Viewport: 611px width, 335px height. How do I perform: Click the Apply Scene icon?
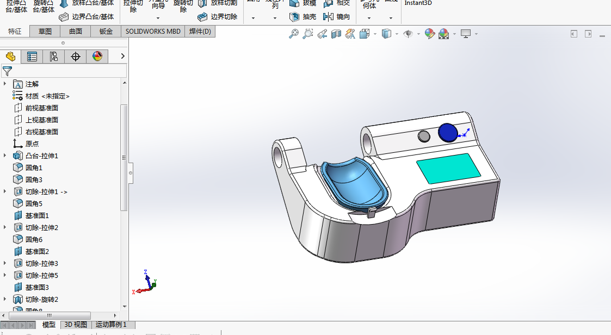pos(444,34)
